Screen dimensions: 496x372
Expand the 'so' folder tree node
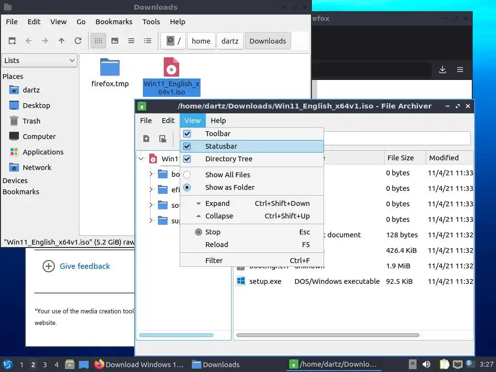(x=151, y=205)
